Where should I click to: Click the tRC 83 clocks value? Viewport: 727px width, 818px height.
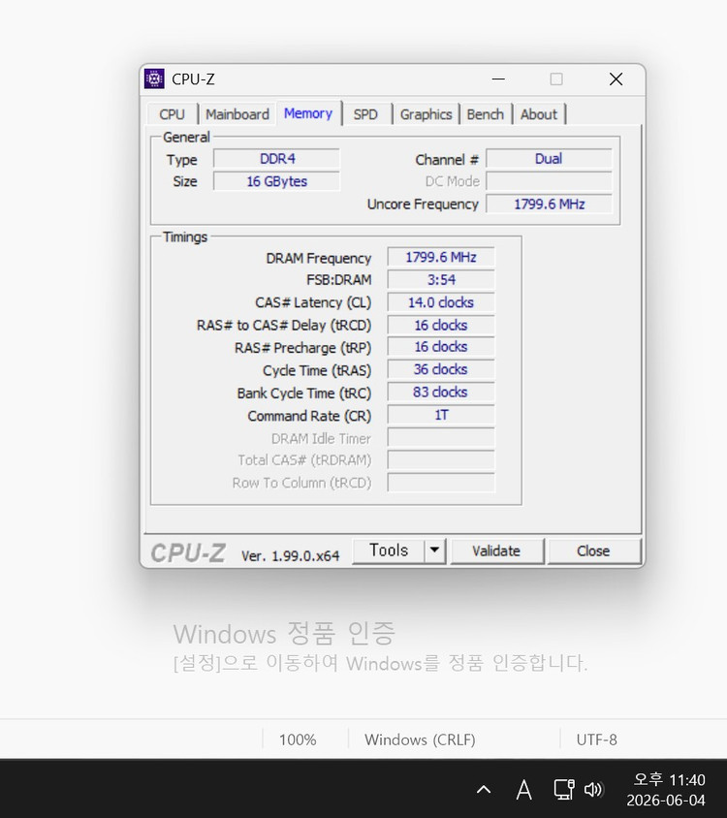click(x=441, y=392)
